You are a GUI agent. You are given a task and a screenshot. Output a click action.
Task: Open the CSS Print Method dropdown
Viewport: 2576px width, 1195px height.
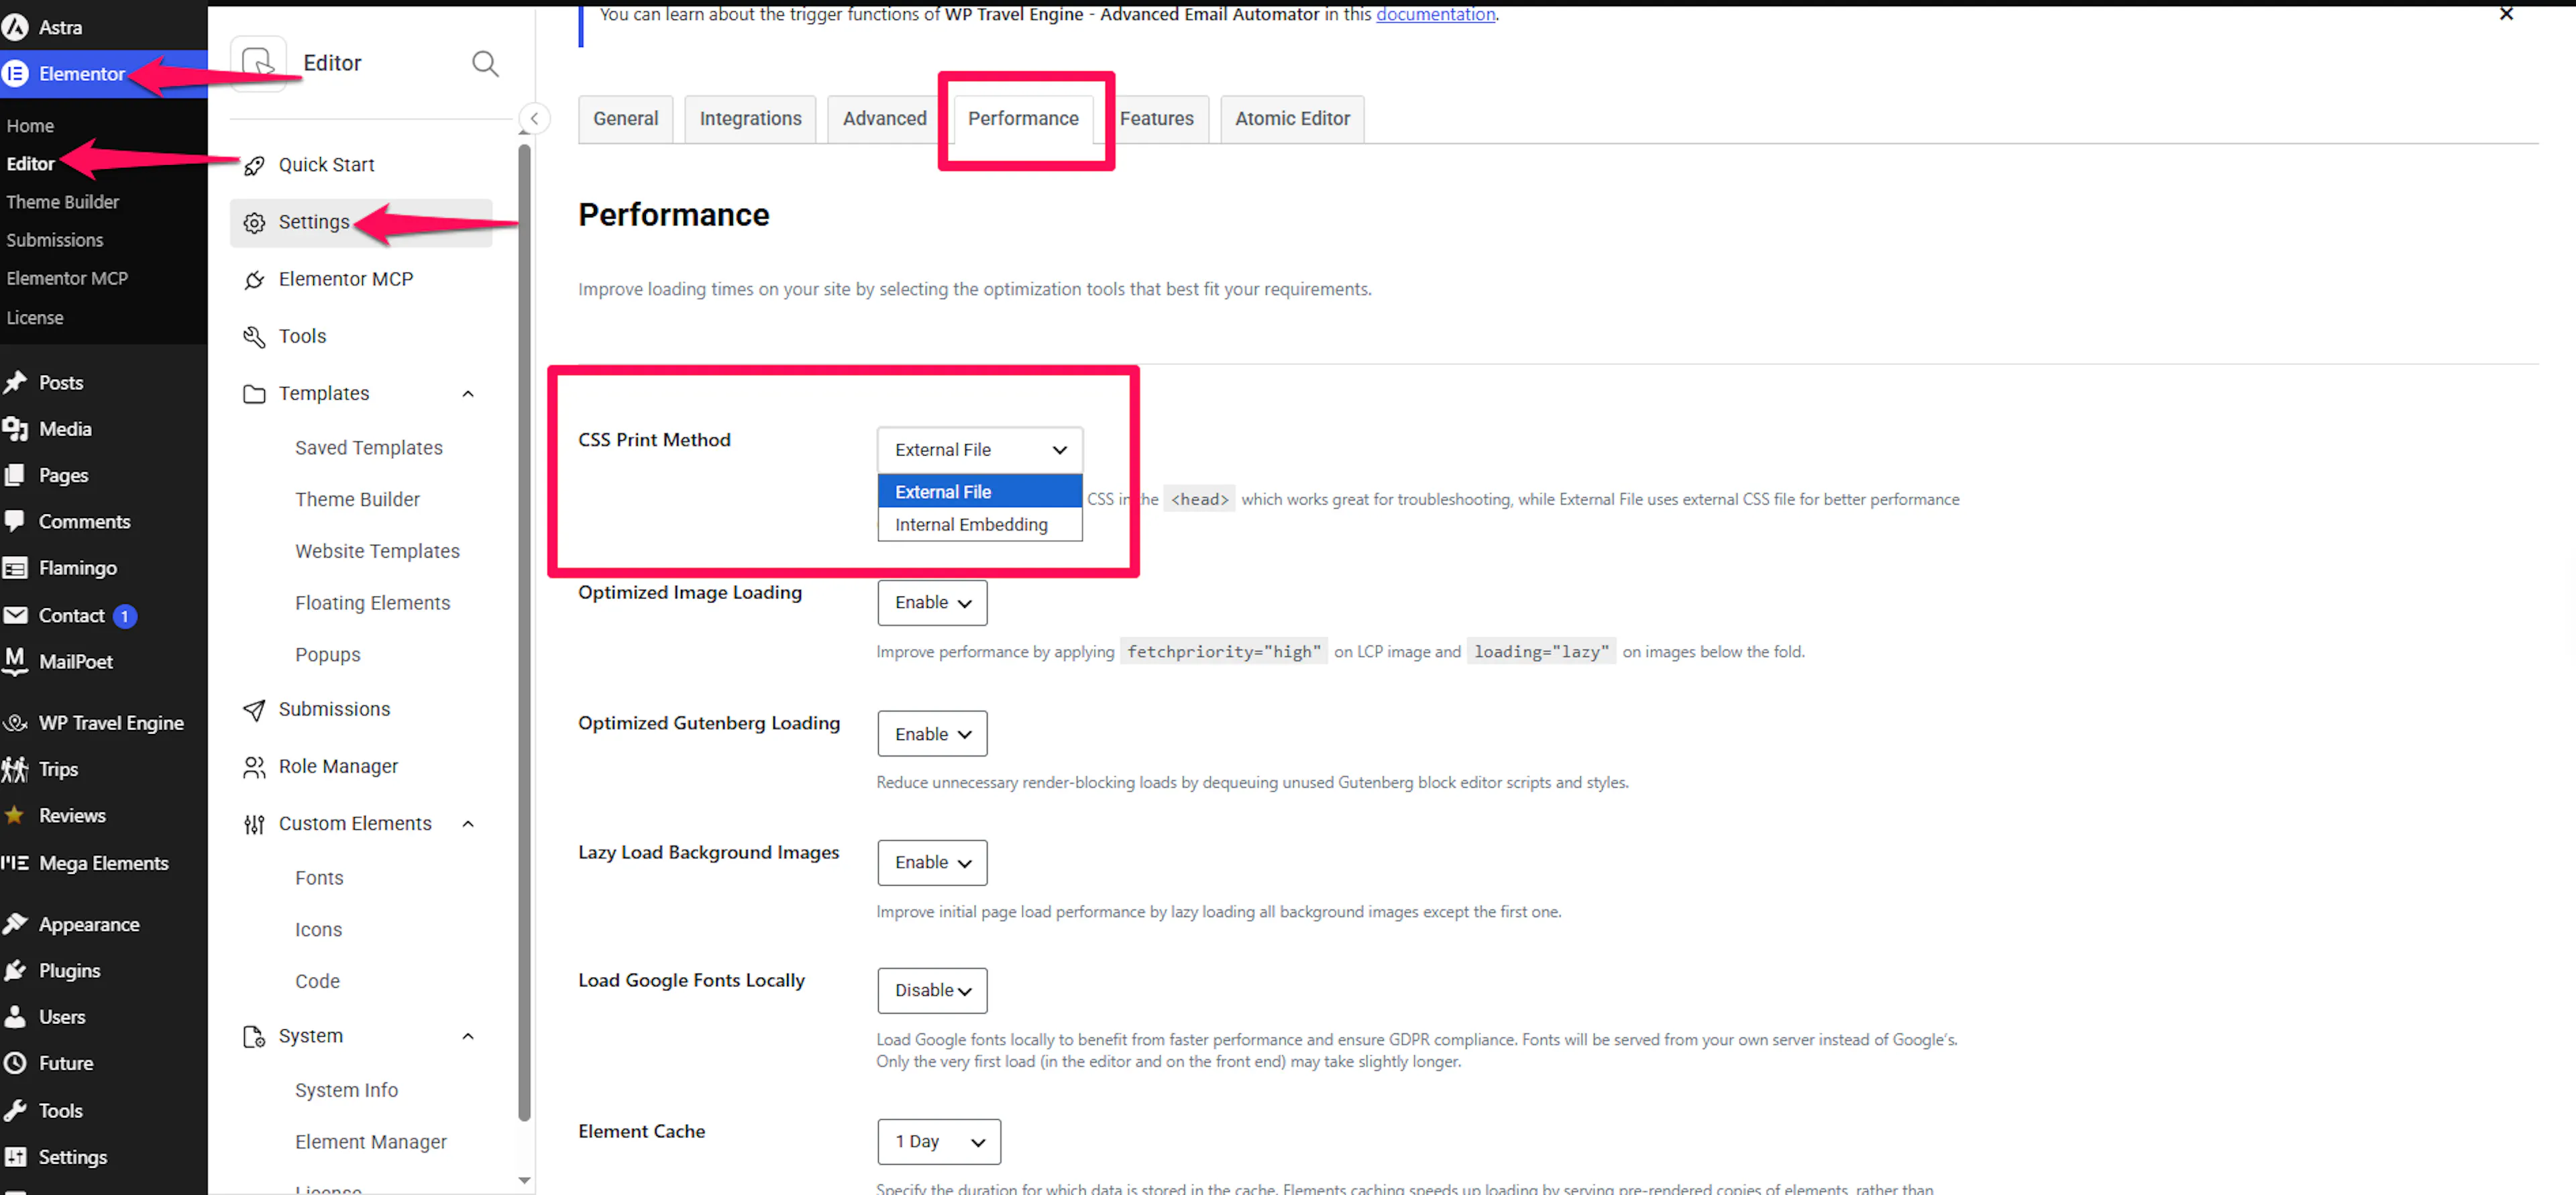pyautogui.click(x=979, y=450)
